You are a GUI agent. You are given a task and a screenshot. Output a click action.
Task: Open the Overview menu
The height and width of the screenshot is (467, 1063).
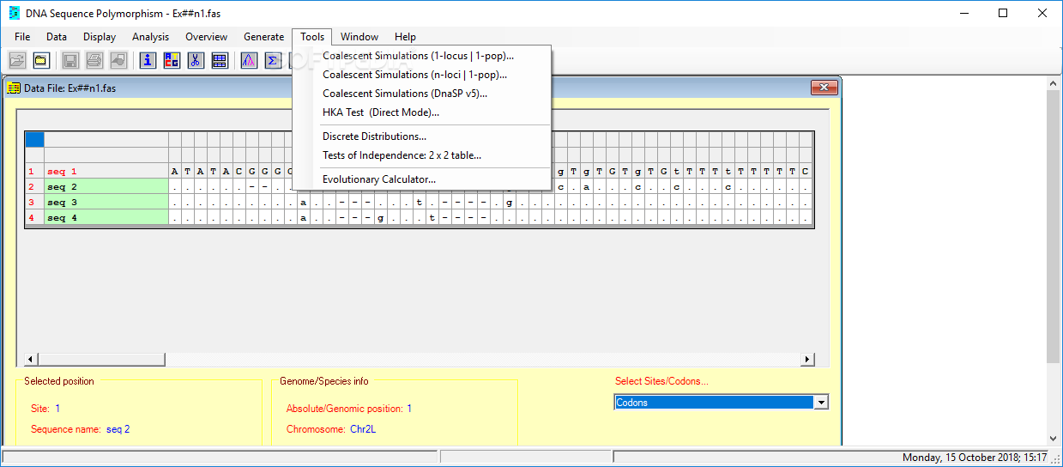click(x=207, y=37)
